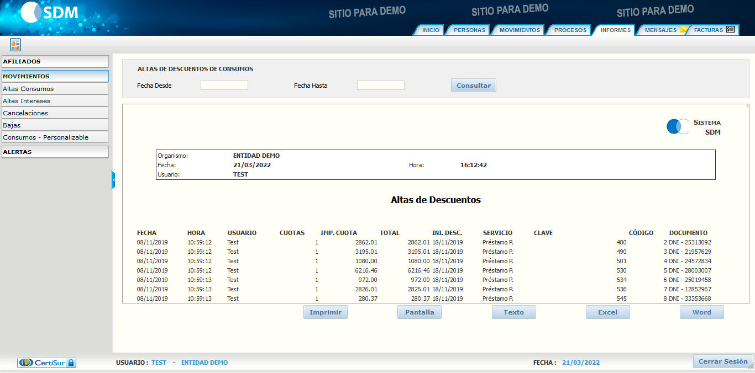Select the INFORMES tab
The image size is (755, 373).
tap(616, 30)
